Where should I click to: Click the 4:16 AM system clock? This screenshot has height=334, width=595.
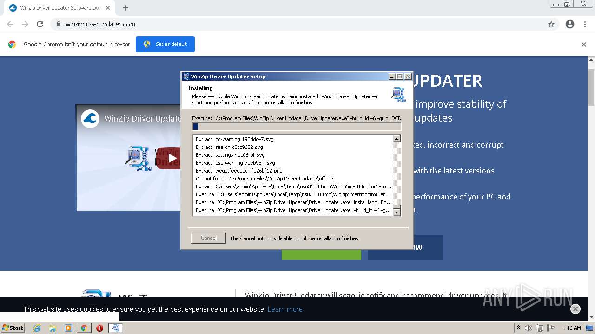tap(571, 328)
